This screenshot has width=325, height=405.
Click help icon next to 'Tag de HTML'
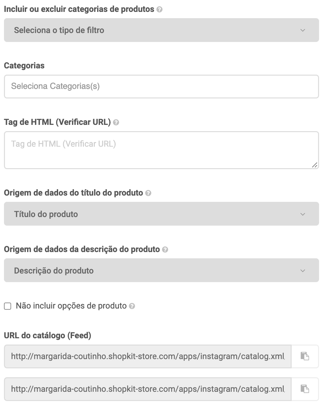point(116,123)
